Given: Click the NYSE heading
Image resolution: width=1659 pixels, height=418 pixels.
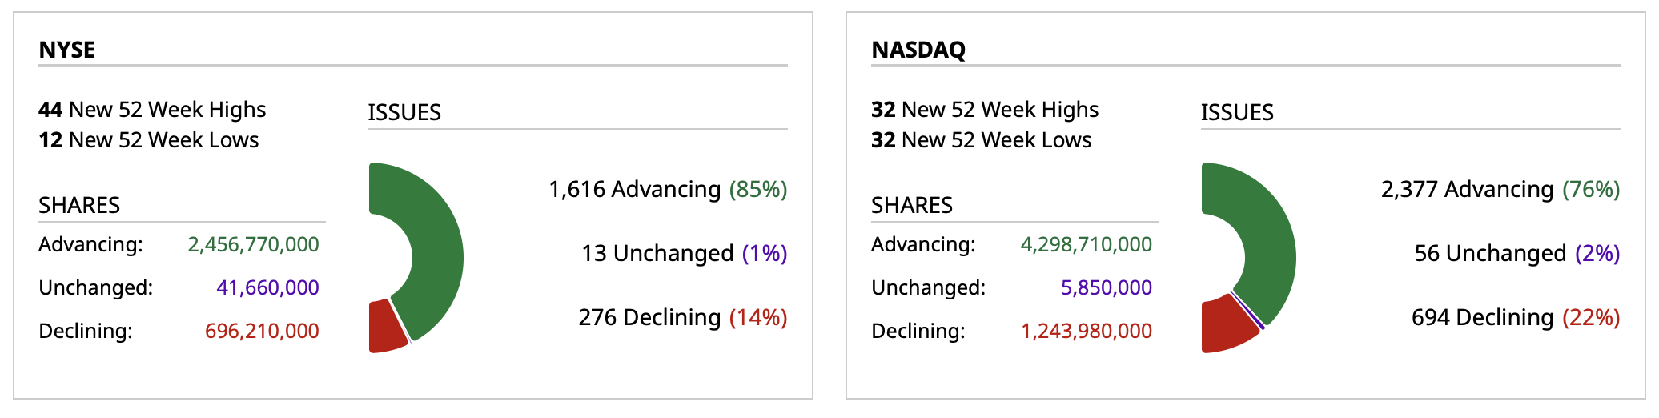Looking at the screenshot, I should (x=67, y=50).
